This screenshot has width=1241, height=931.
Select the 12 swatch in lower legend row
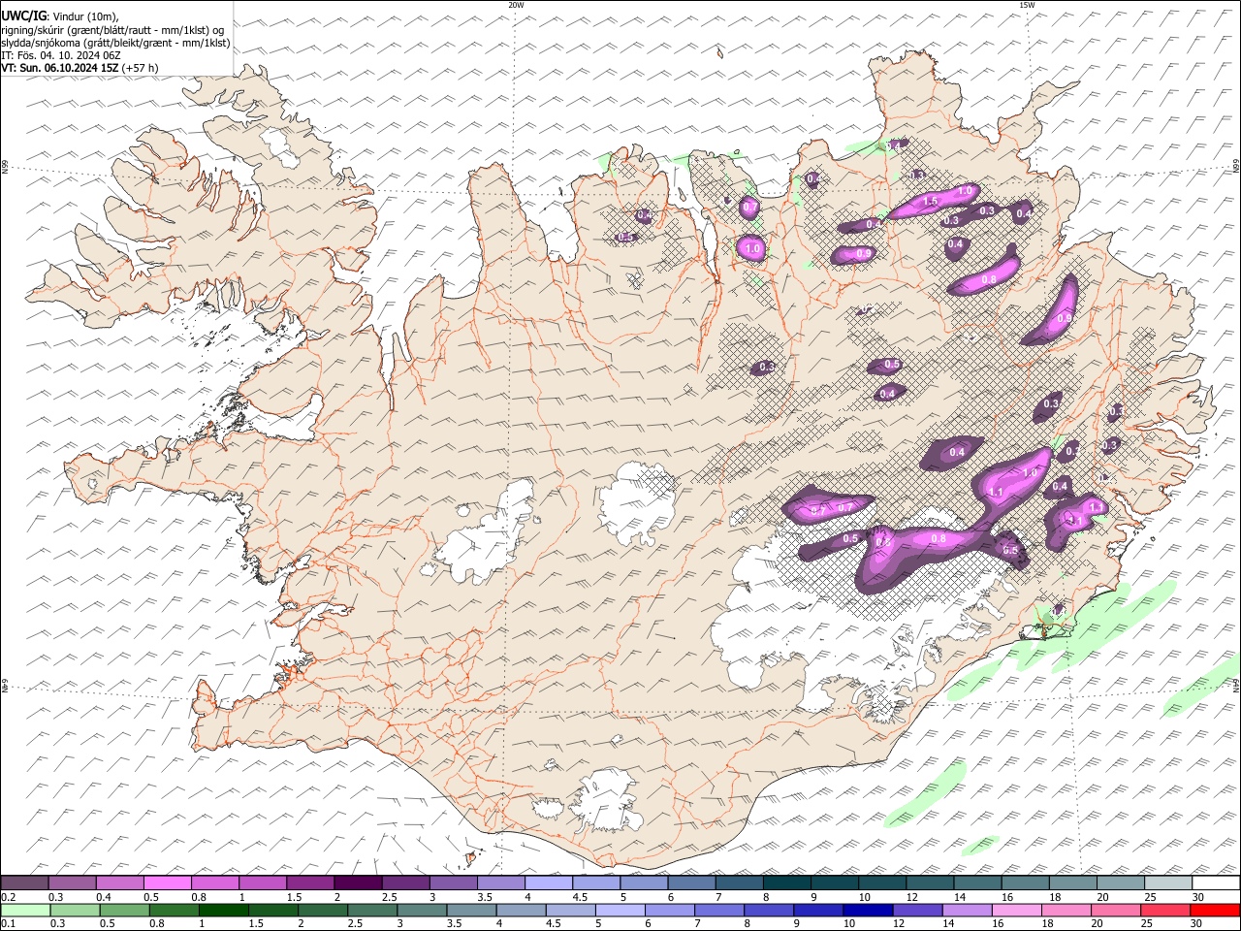(917, 910)
